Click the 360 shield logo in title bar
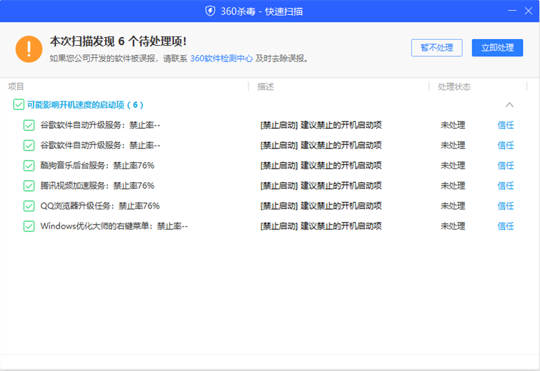540x371 pixels. click(210, 11)
